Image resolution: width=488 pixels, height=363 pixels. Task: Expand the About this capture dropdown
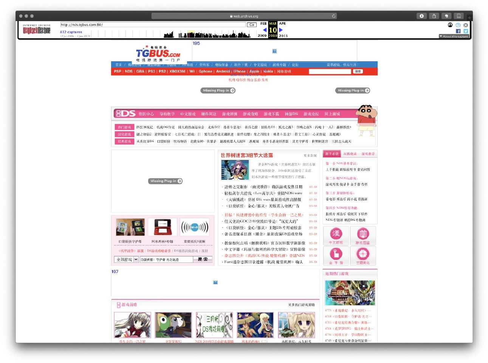(454, 36)
